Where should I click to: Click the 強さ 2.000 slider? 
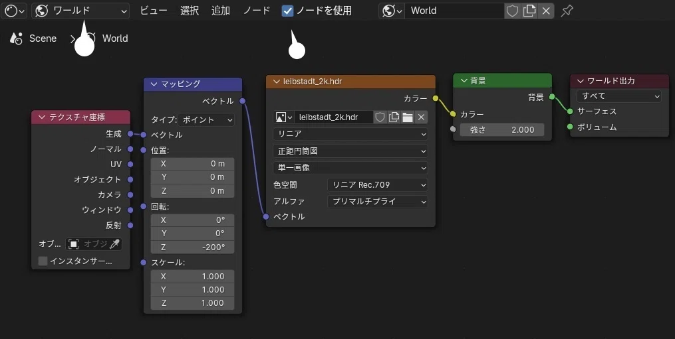tap(502, 130)
